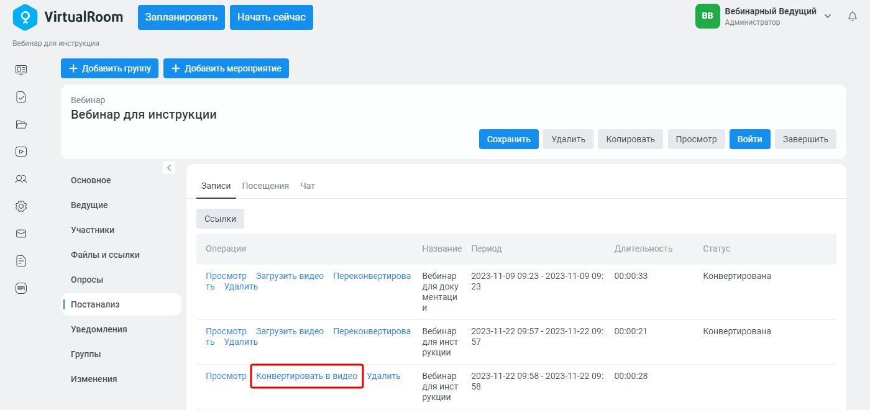
Task: Open the users icon in left sidebar
Action: (21, 179)
